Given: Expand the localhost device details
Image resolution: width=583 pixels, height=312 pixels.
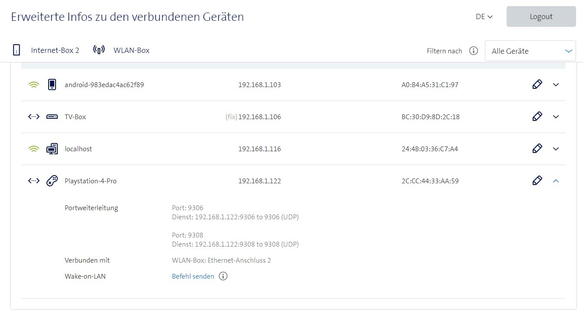Looking at the screenshot, I should click(x=556, y=149).
